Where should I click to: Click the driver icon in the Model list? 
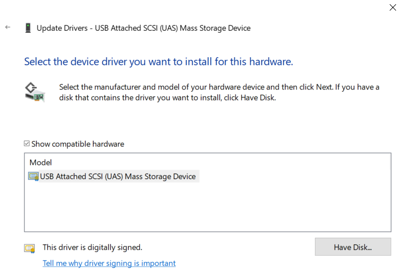pos(33,176)
